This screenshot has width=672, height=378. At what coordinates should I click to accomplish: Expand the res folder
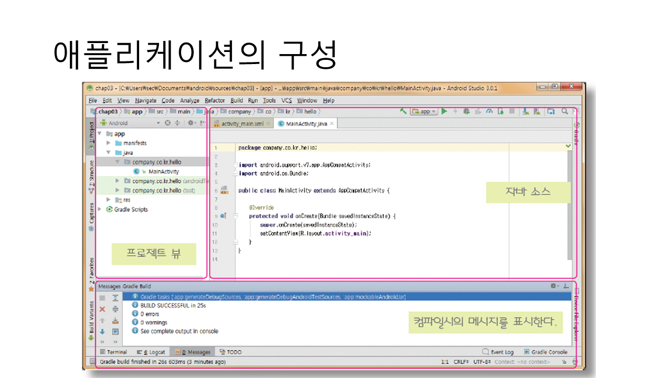point(108,200)
